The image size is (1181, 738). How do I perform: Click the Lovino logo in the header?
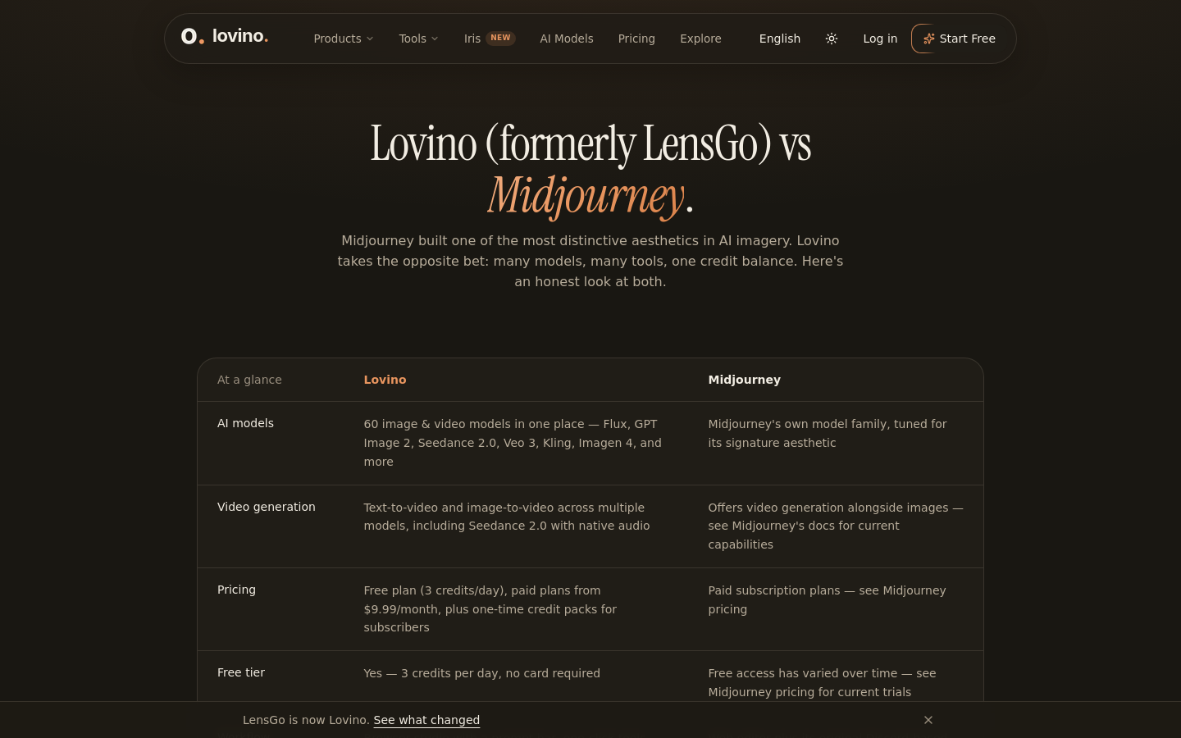coord(225,37)
